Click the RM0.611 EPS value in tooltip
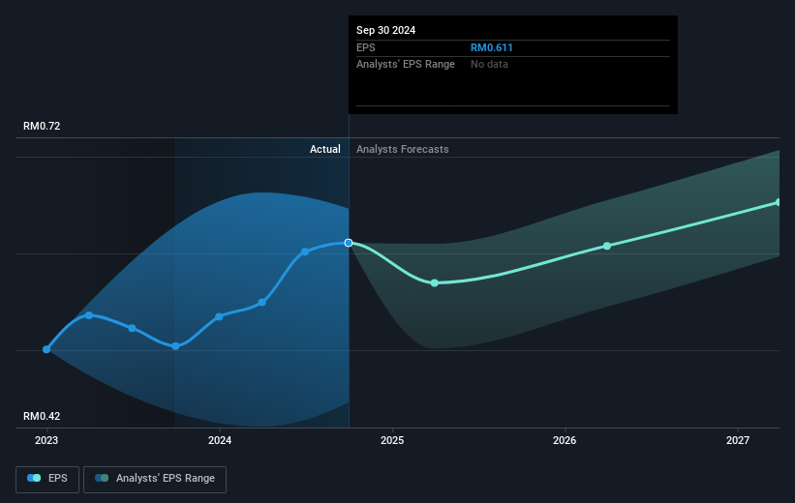The width and height of the screenshot is (795, 503). coord(491,47)
